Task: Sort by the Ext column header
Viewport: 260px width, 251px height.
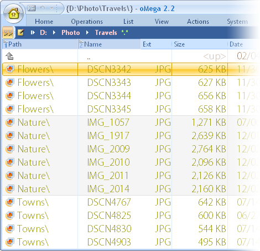Action: click(156, 44)
